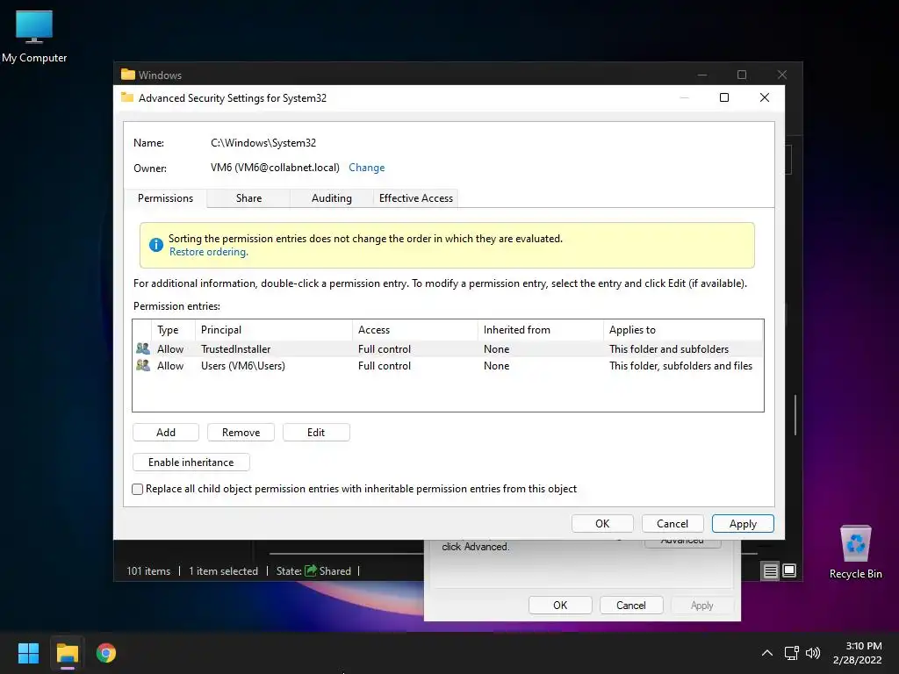Click 'This folder, subfolders and files' cell
This screenshot has width=899, height=674.
(x=680, y=365)
